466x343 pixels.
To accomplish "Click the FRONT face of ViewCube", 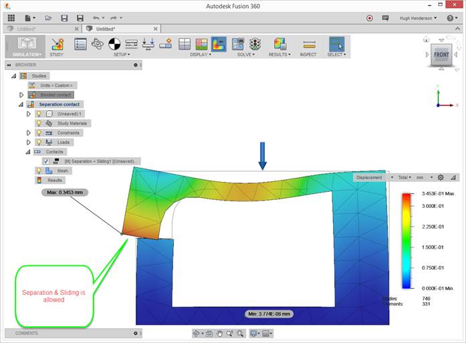I will 441,55.
